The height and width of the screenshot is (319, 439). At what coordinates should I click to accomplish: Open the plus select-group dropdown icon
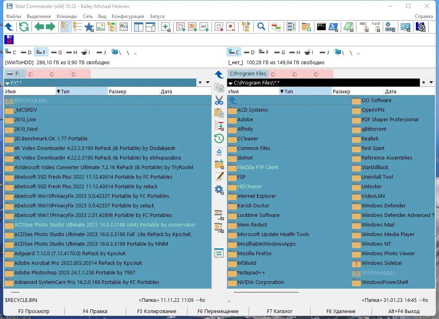[x=166, y=27]
